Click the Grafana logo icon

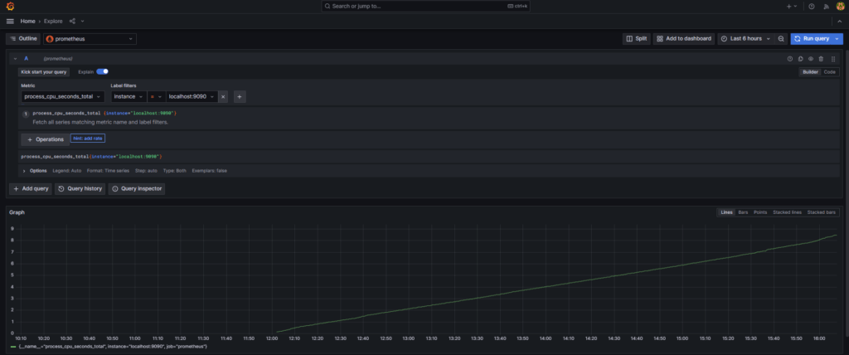pos(10,7)
